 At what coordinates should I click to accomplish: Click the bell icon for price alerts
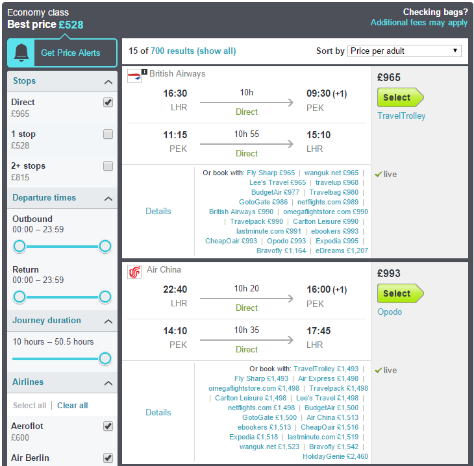click(21, 53)
